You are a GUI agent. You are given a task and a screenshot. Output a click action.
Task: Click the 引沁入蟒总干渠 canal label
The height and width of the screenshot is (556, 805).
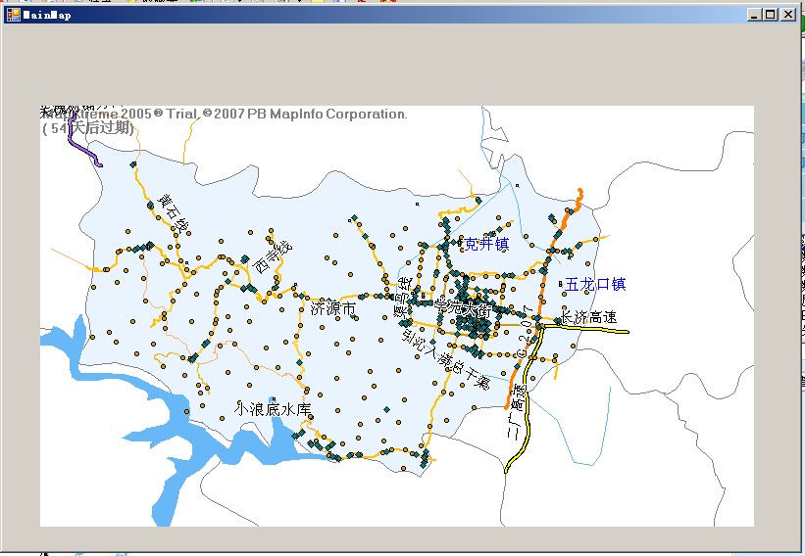[444, 358]
